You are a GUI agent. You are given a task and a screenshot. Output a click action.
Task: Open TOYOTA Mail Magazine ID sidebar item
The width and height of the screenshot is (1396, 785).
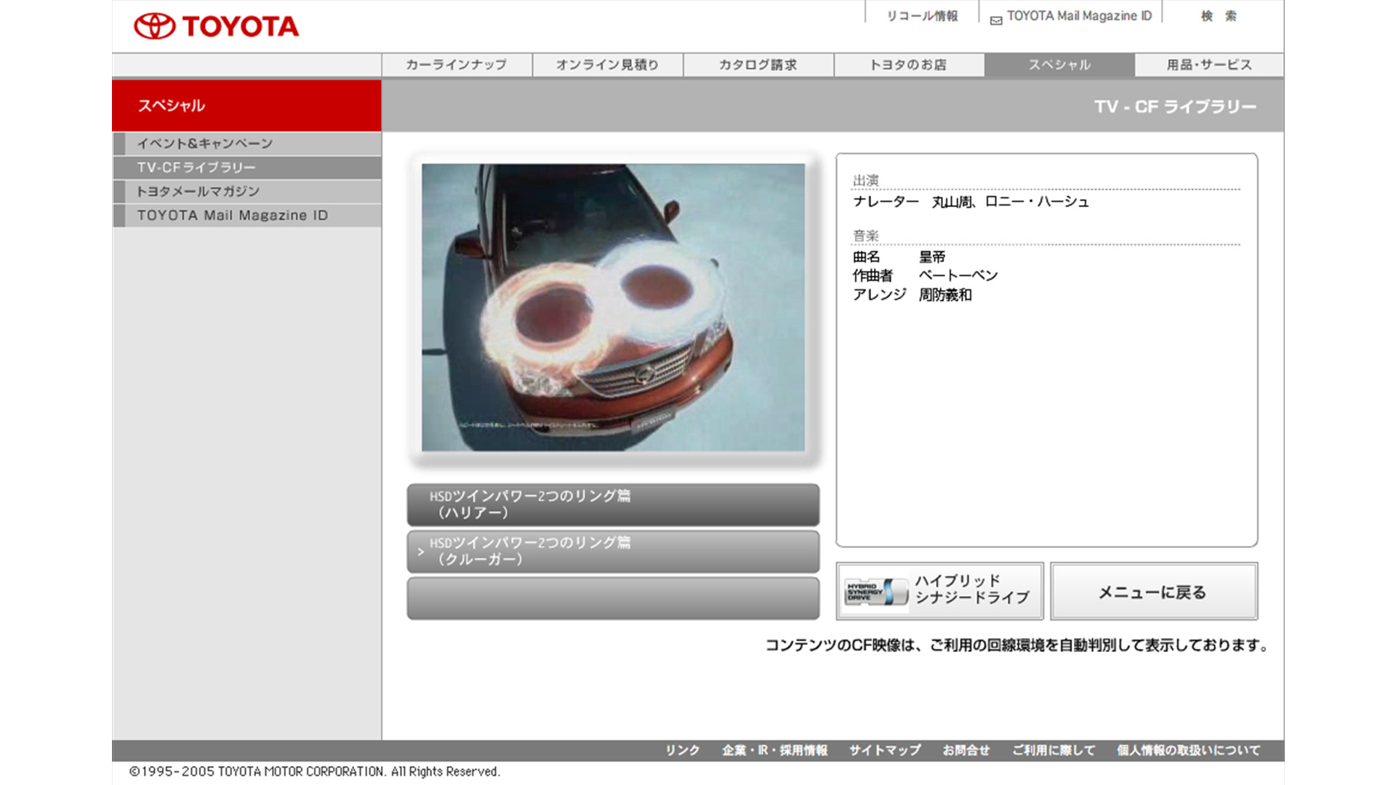pyautogui.click(x=247, y=215)
